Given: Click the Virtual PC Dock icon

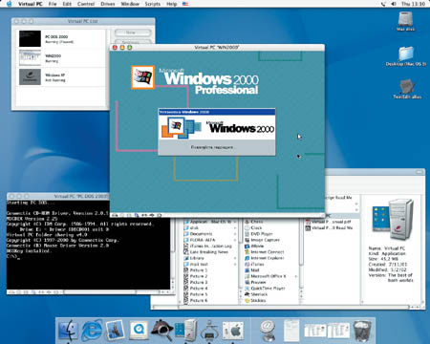Looking at the screenshot, I should click(185, 330).
